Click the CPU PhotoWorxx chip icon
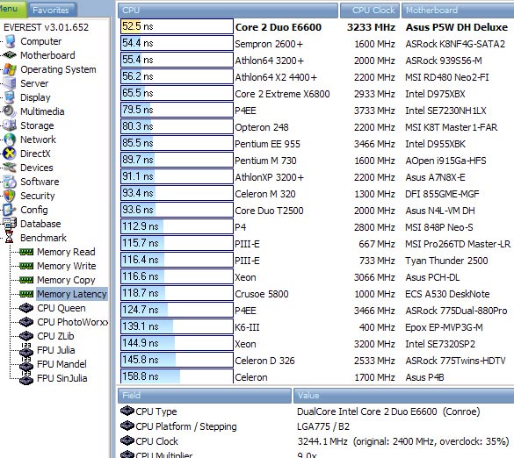Viewport: 514px width, 458px height. (x=26, y=322)
